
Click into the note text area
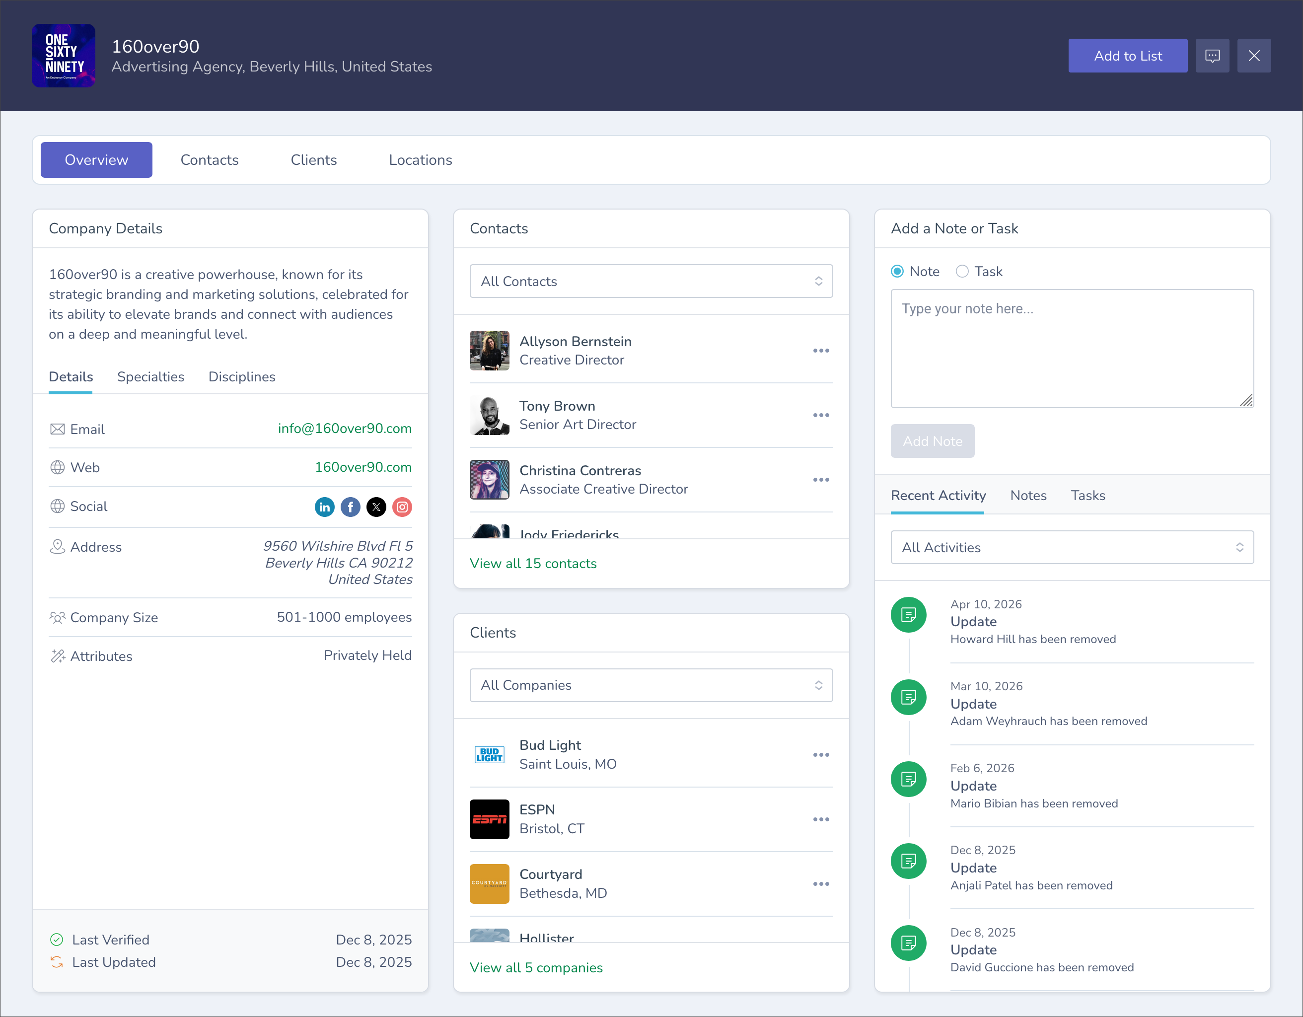coord(1072,348)
